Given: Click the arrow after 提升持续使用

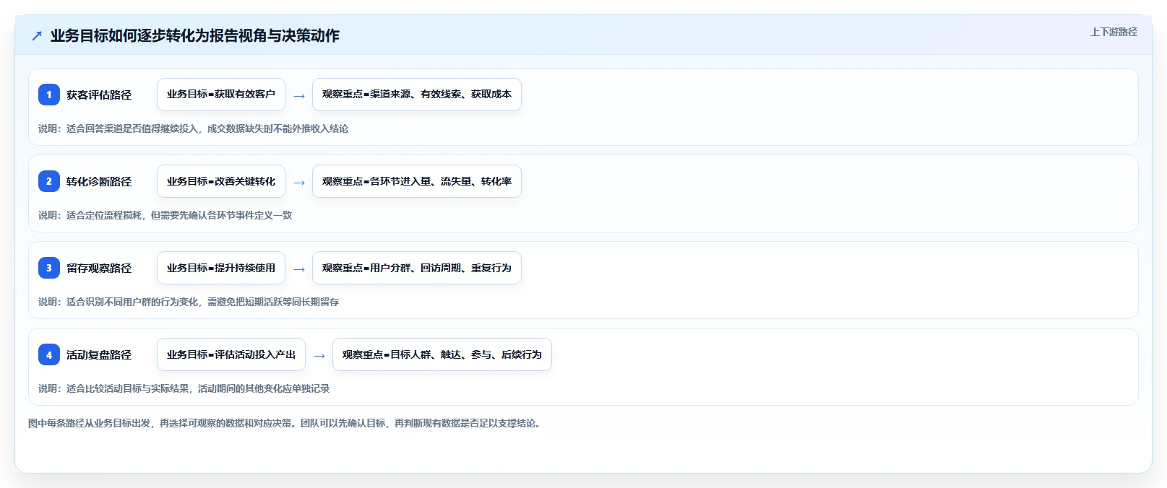Looking at the screenshot, I should coord(299,269).
